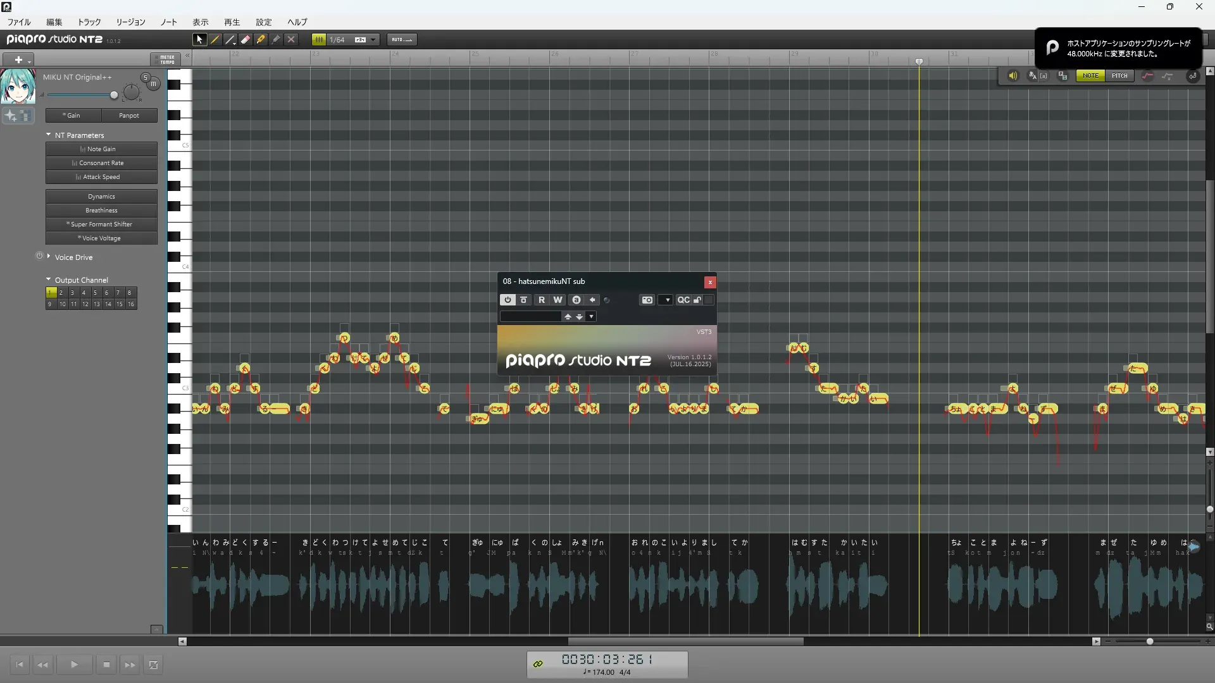Click the speaker audition icon
The width and height of the screenshot is (1215, 683).
pyautogui.click(x=1012, y=76)
